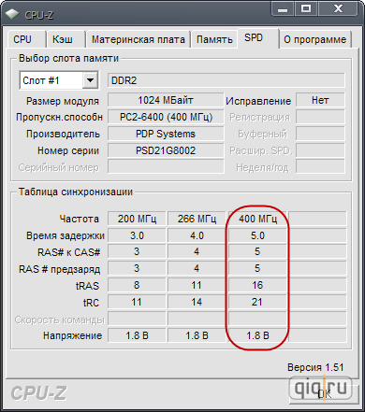365x412 pixels.
Task: Click the 5.0 CAS latency cell
Action: 257,235
